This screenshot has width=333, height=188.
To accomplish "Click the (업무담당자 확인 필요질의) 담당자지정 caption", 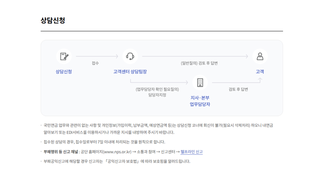I will tap(157, 92).
